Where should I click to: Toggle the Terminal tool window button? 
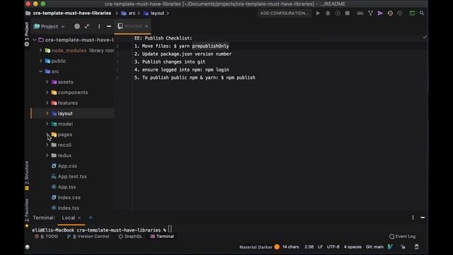pos(162,236)
